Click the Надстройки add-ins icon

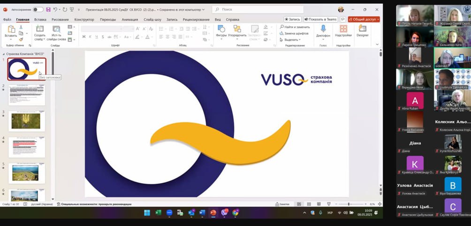click(343, 29)
